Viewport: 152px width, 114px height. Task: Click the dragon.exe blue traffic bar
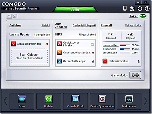[125, 49]
